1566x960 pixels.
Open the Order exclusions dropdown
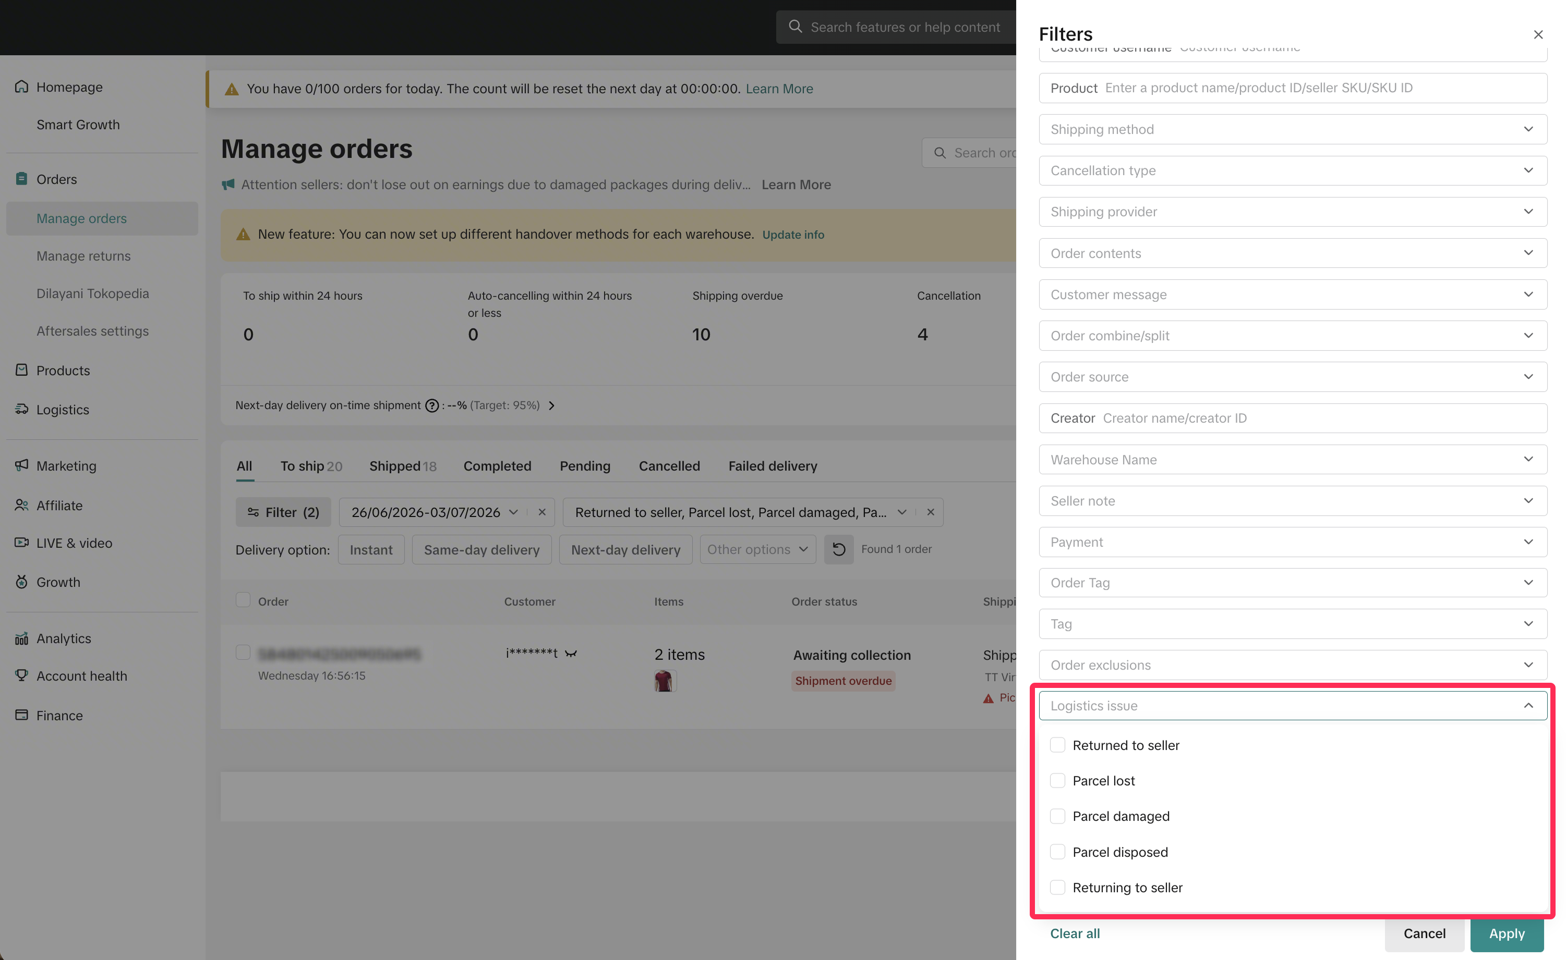(x=1293, y=665)
